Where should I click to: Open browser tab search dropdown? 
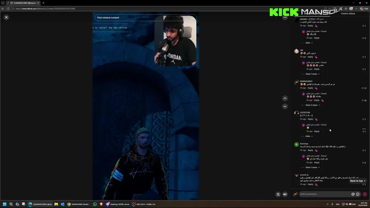coord(2,3)
